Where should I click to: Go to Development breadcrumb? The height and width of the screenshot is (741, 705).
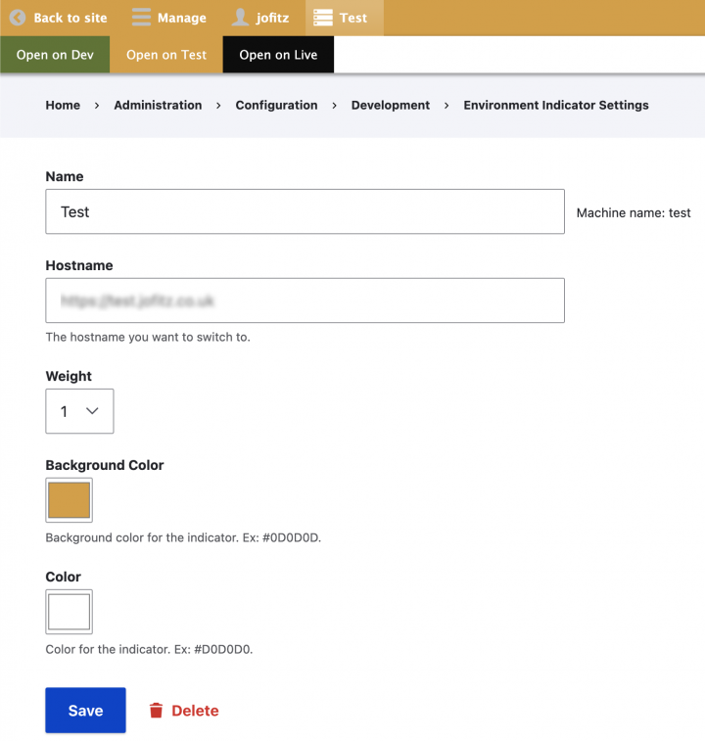point(391,105)
